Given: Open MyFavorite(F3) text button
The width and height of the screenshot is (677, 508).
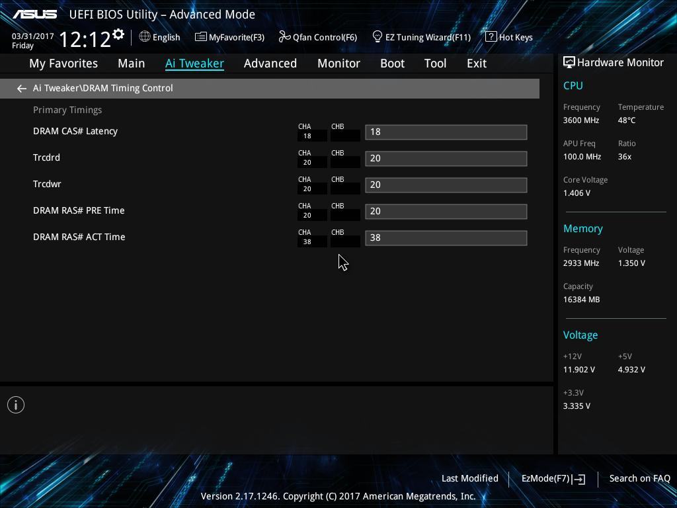Looking at the screenshot, I should [x=237, y=38].
